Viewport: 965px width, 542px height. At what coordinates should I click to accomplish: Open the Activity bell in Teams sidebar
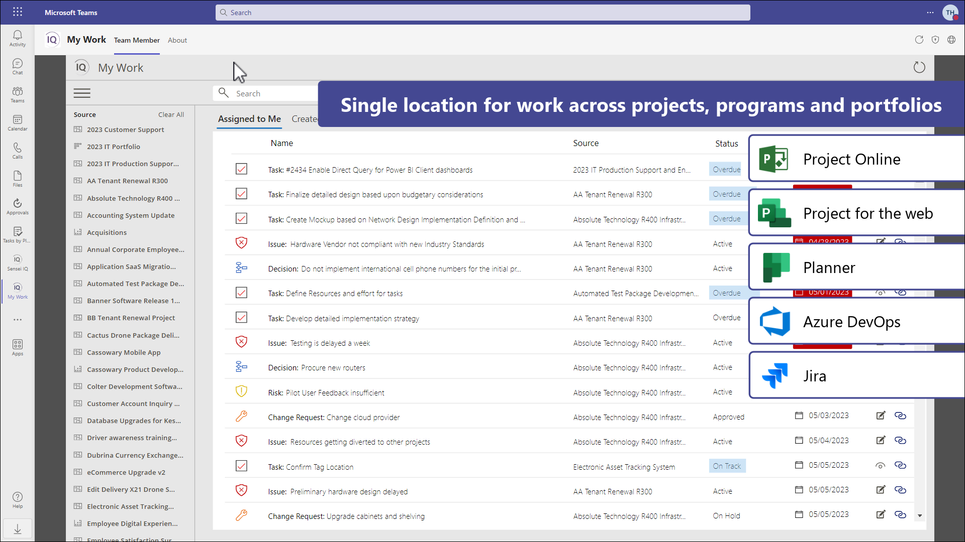point(18,38)
